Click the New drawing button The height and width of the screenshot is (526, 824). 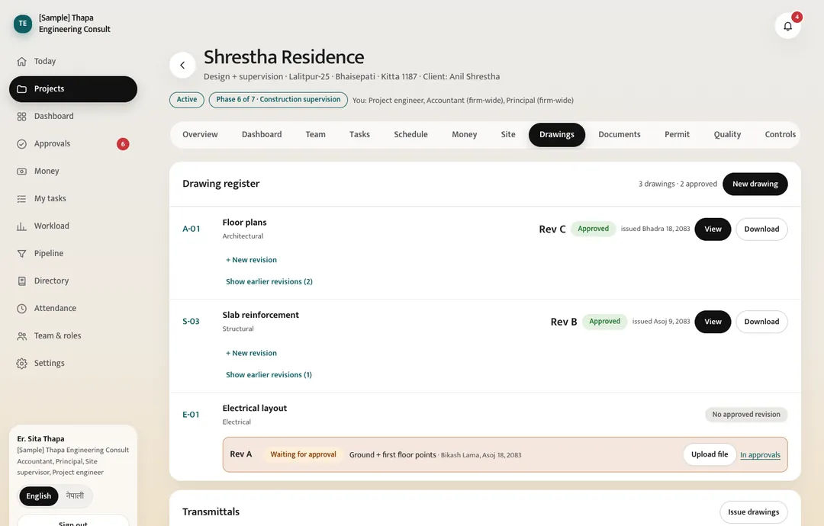[755, 184]
